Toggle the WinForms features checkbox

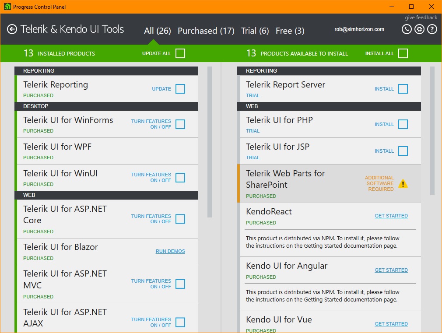tap(180, 124)
